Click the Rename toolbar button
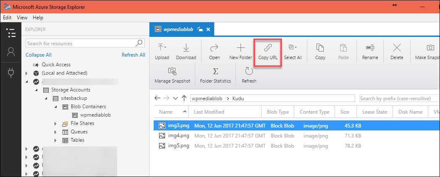The image size is (440, 177). [370, 52]
